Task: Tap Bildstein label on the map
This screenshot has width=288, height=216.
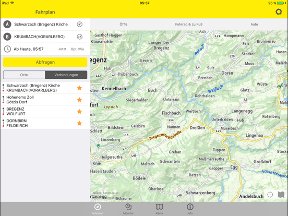Action: point(116,127)
